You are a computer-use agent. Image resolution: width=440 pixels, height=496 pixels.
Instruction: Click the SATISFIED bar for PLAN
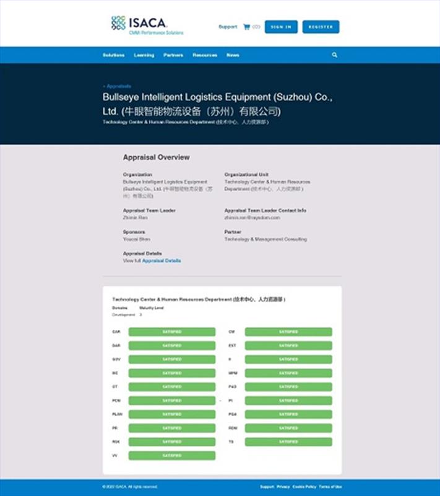point(172,414)
